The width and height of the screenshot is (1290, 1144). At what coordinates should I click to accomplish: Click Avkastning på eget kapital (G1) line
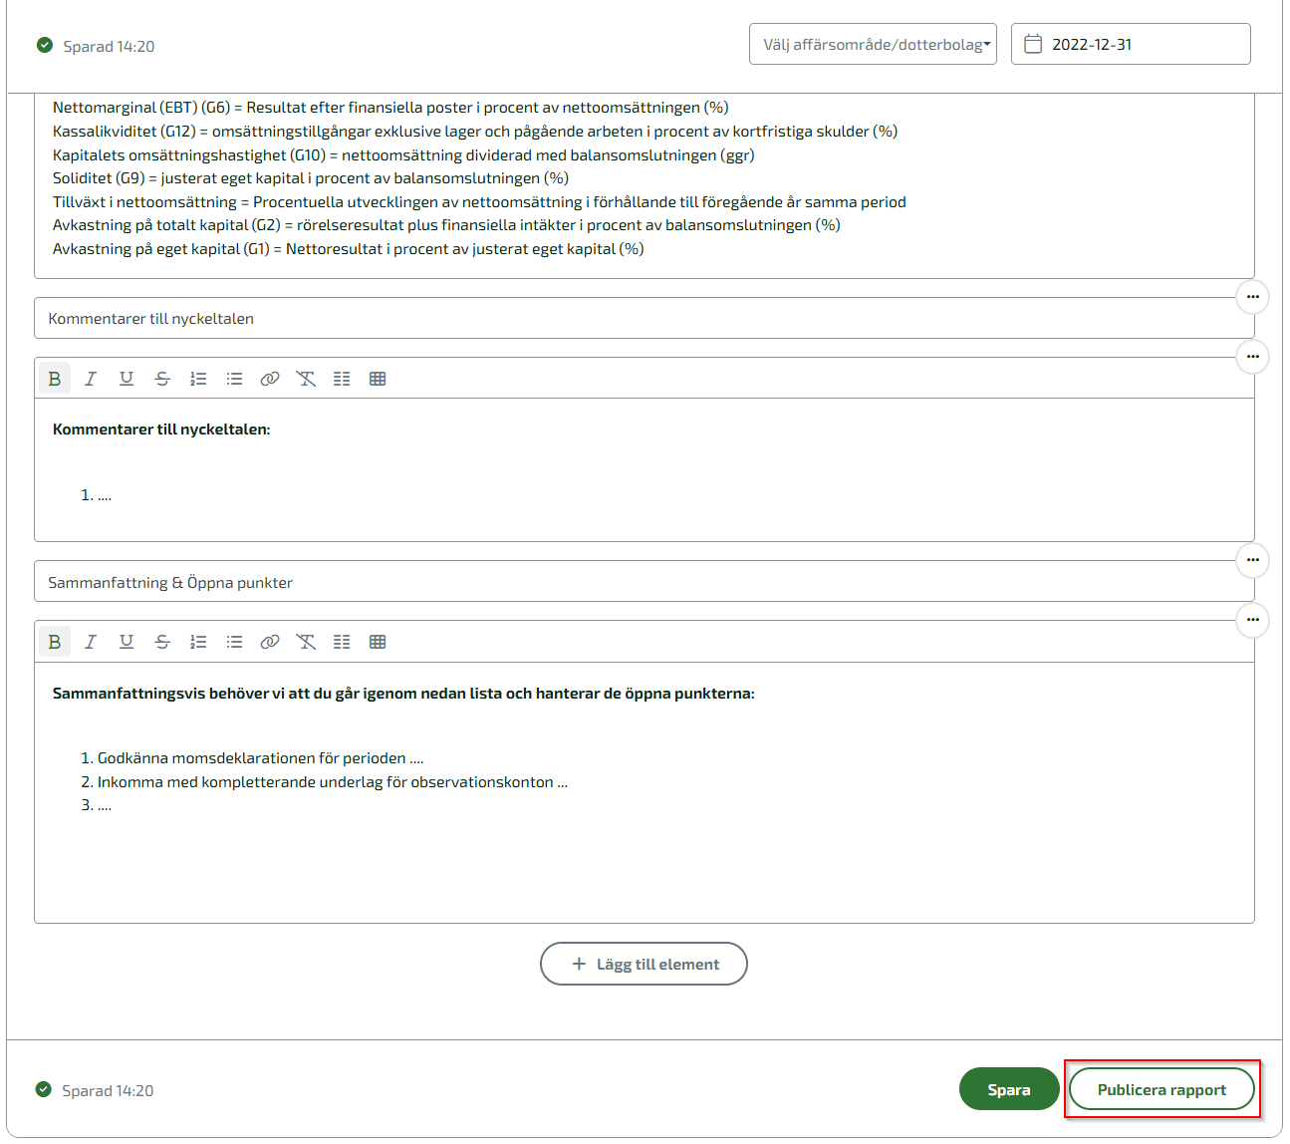[349, 249]
